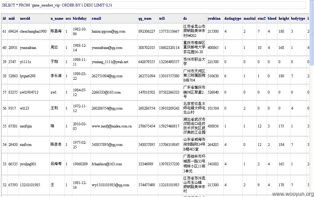Select youbian cell 400065
The width and height of the screenshot is (314, 197).
pyautogui.click(x=213, y=47)
